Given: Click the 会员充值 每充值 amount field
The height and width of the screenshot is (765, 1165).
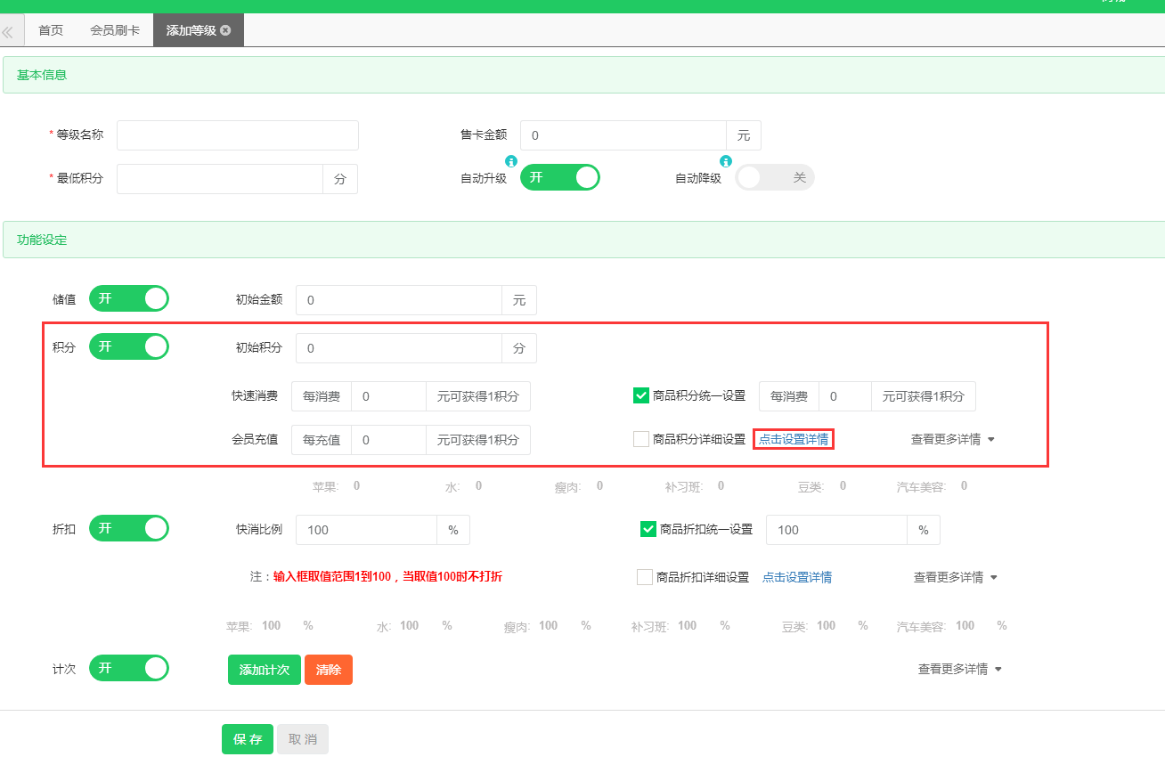Looking at the screenshot, I should click(x=388, y=440).
